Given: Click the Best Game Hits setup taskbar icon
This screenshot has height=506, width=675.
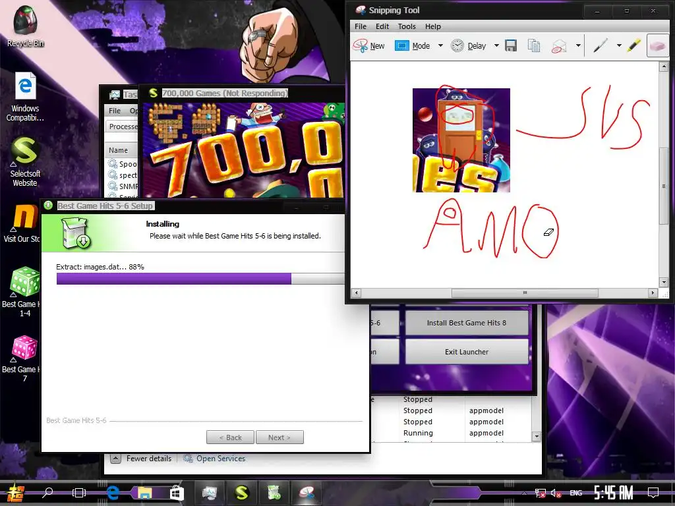Looking at the screenshot, I should 274,493.
